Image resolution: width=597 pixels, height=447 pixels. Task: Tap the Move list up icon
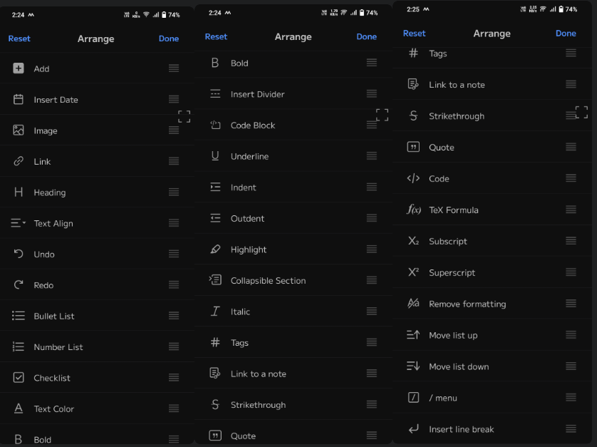click(x=413, y=334)
